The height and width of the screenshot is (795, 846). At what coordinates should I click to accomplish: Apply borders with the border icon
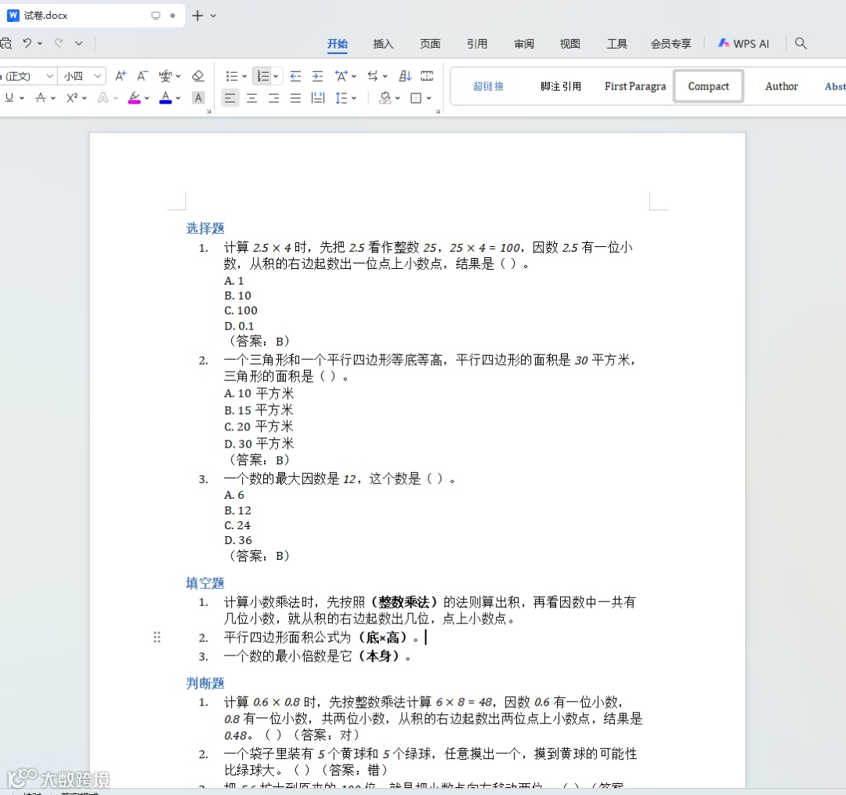(416, 98)
